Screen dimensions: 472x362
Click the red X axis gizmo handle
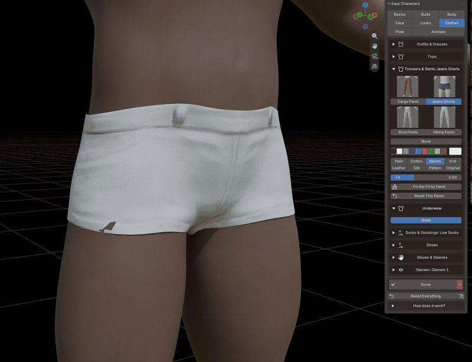(375, 15)
